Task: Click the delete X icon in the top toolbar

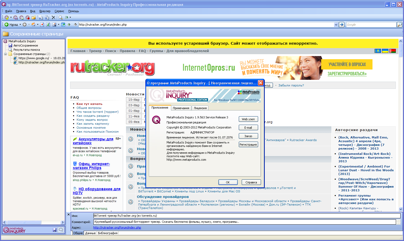Action: click(53, 17)
